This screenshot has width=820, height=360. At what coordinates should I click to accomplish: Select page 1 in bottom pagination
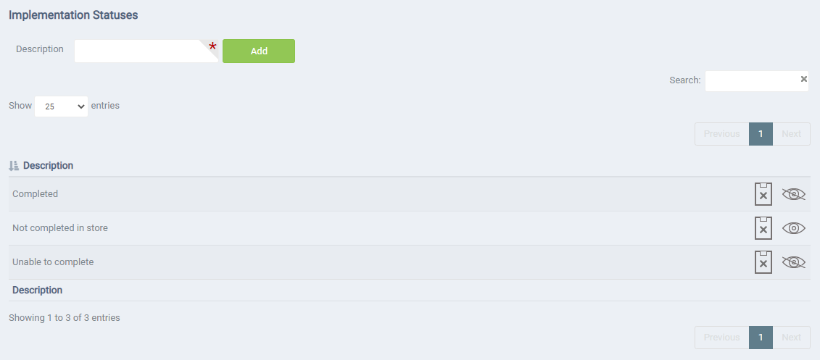(x=761, y=338)
